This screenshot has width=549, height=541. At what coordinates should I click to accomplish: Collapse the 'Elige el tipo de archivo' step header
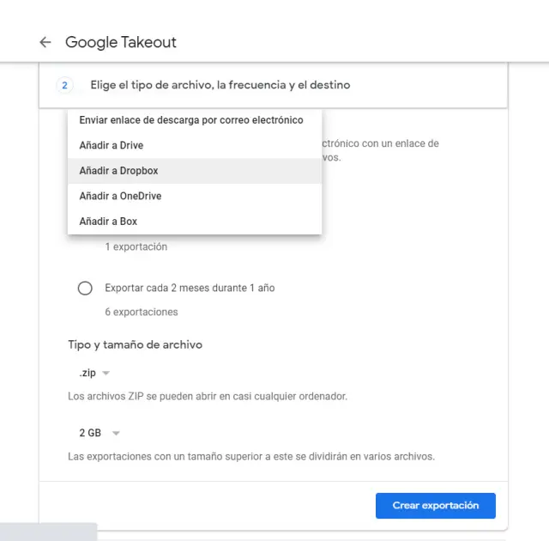(220, 85)
